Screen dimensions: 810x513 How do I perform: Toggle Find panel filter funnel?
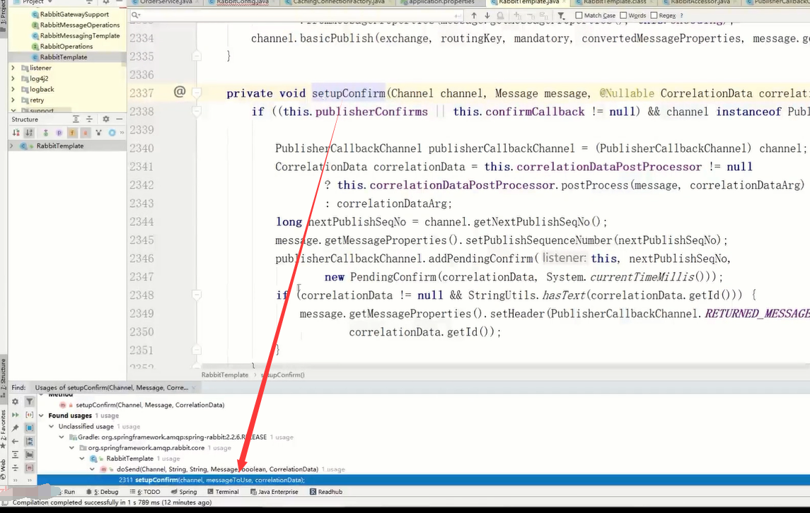(x=30, y=401)
